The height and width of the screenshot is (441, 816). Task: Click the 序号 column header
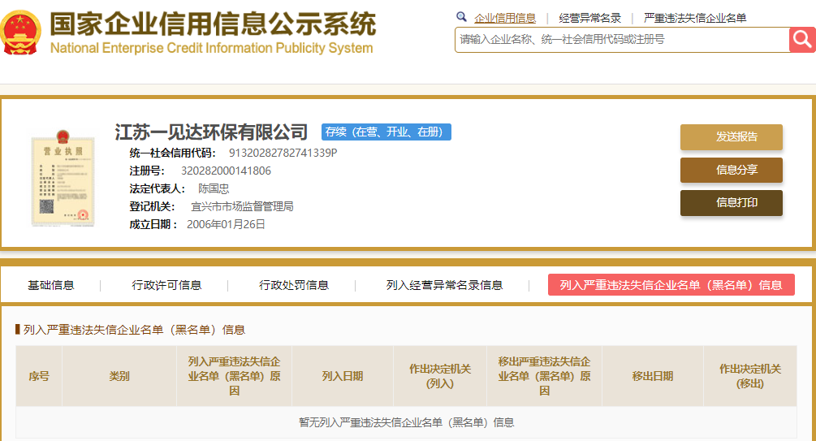coord(39,376)
